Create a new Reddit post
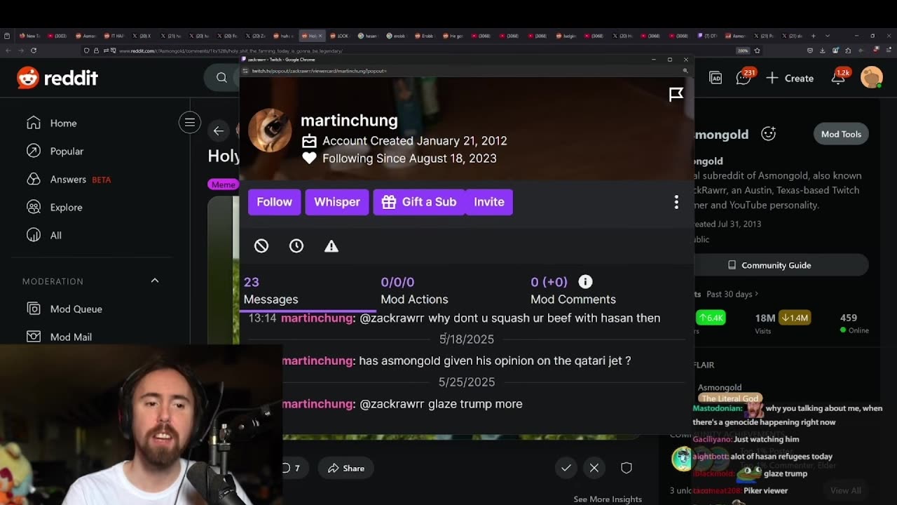Screen dimensions: 897x505 [x=790, y=78]
